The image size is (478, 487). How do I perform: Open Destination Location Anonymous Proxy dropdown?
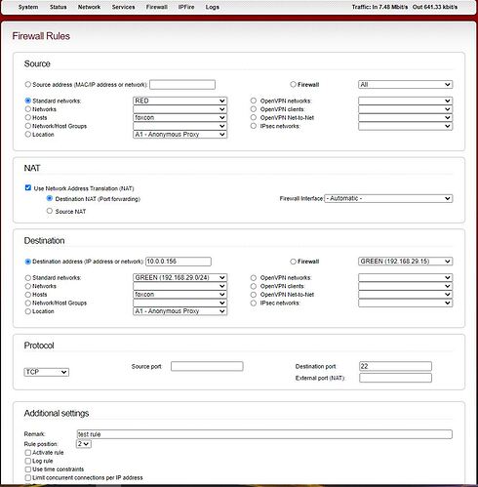tap(179, 311)
